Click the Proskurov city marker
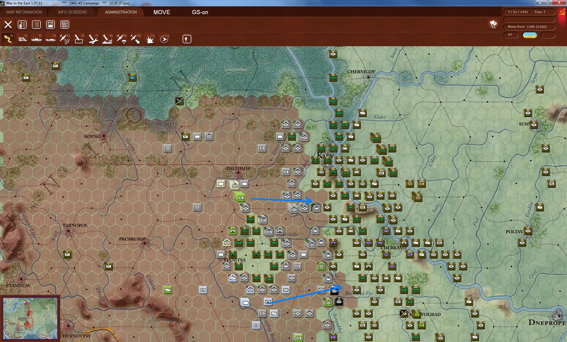The width and height of the screenshot is (567, 342). 144,243
